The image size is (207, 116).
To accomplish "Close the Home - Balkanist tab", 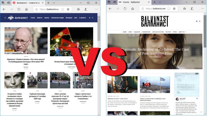I will click(x=149, y=2).
